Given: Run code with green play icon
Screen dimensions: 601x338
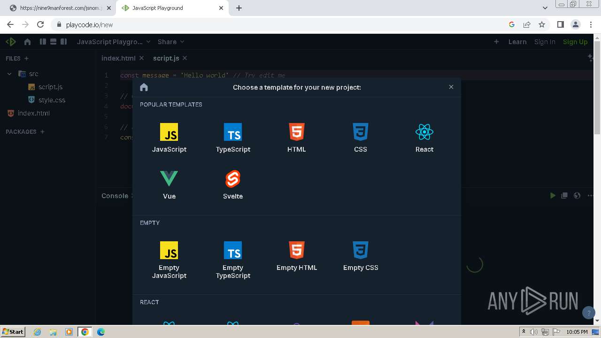Looking at the screenshot, I should coord(553,196).
